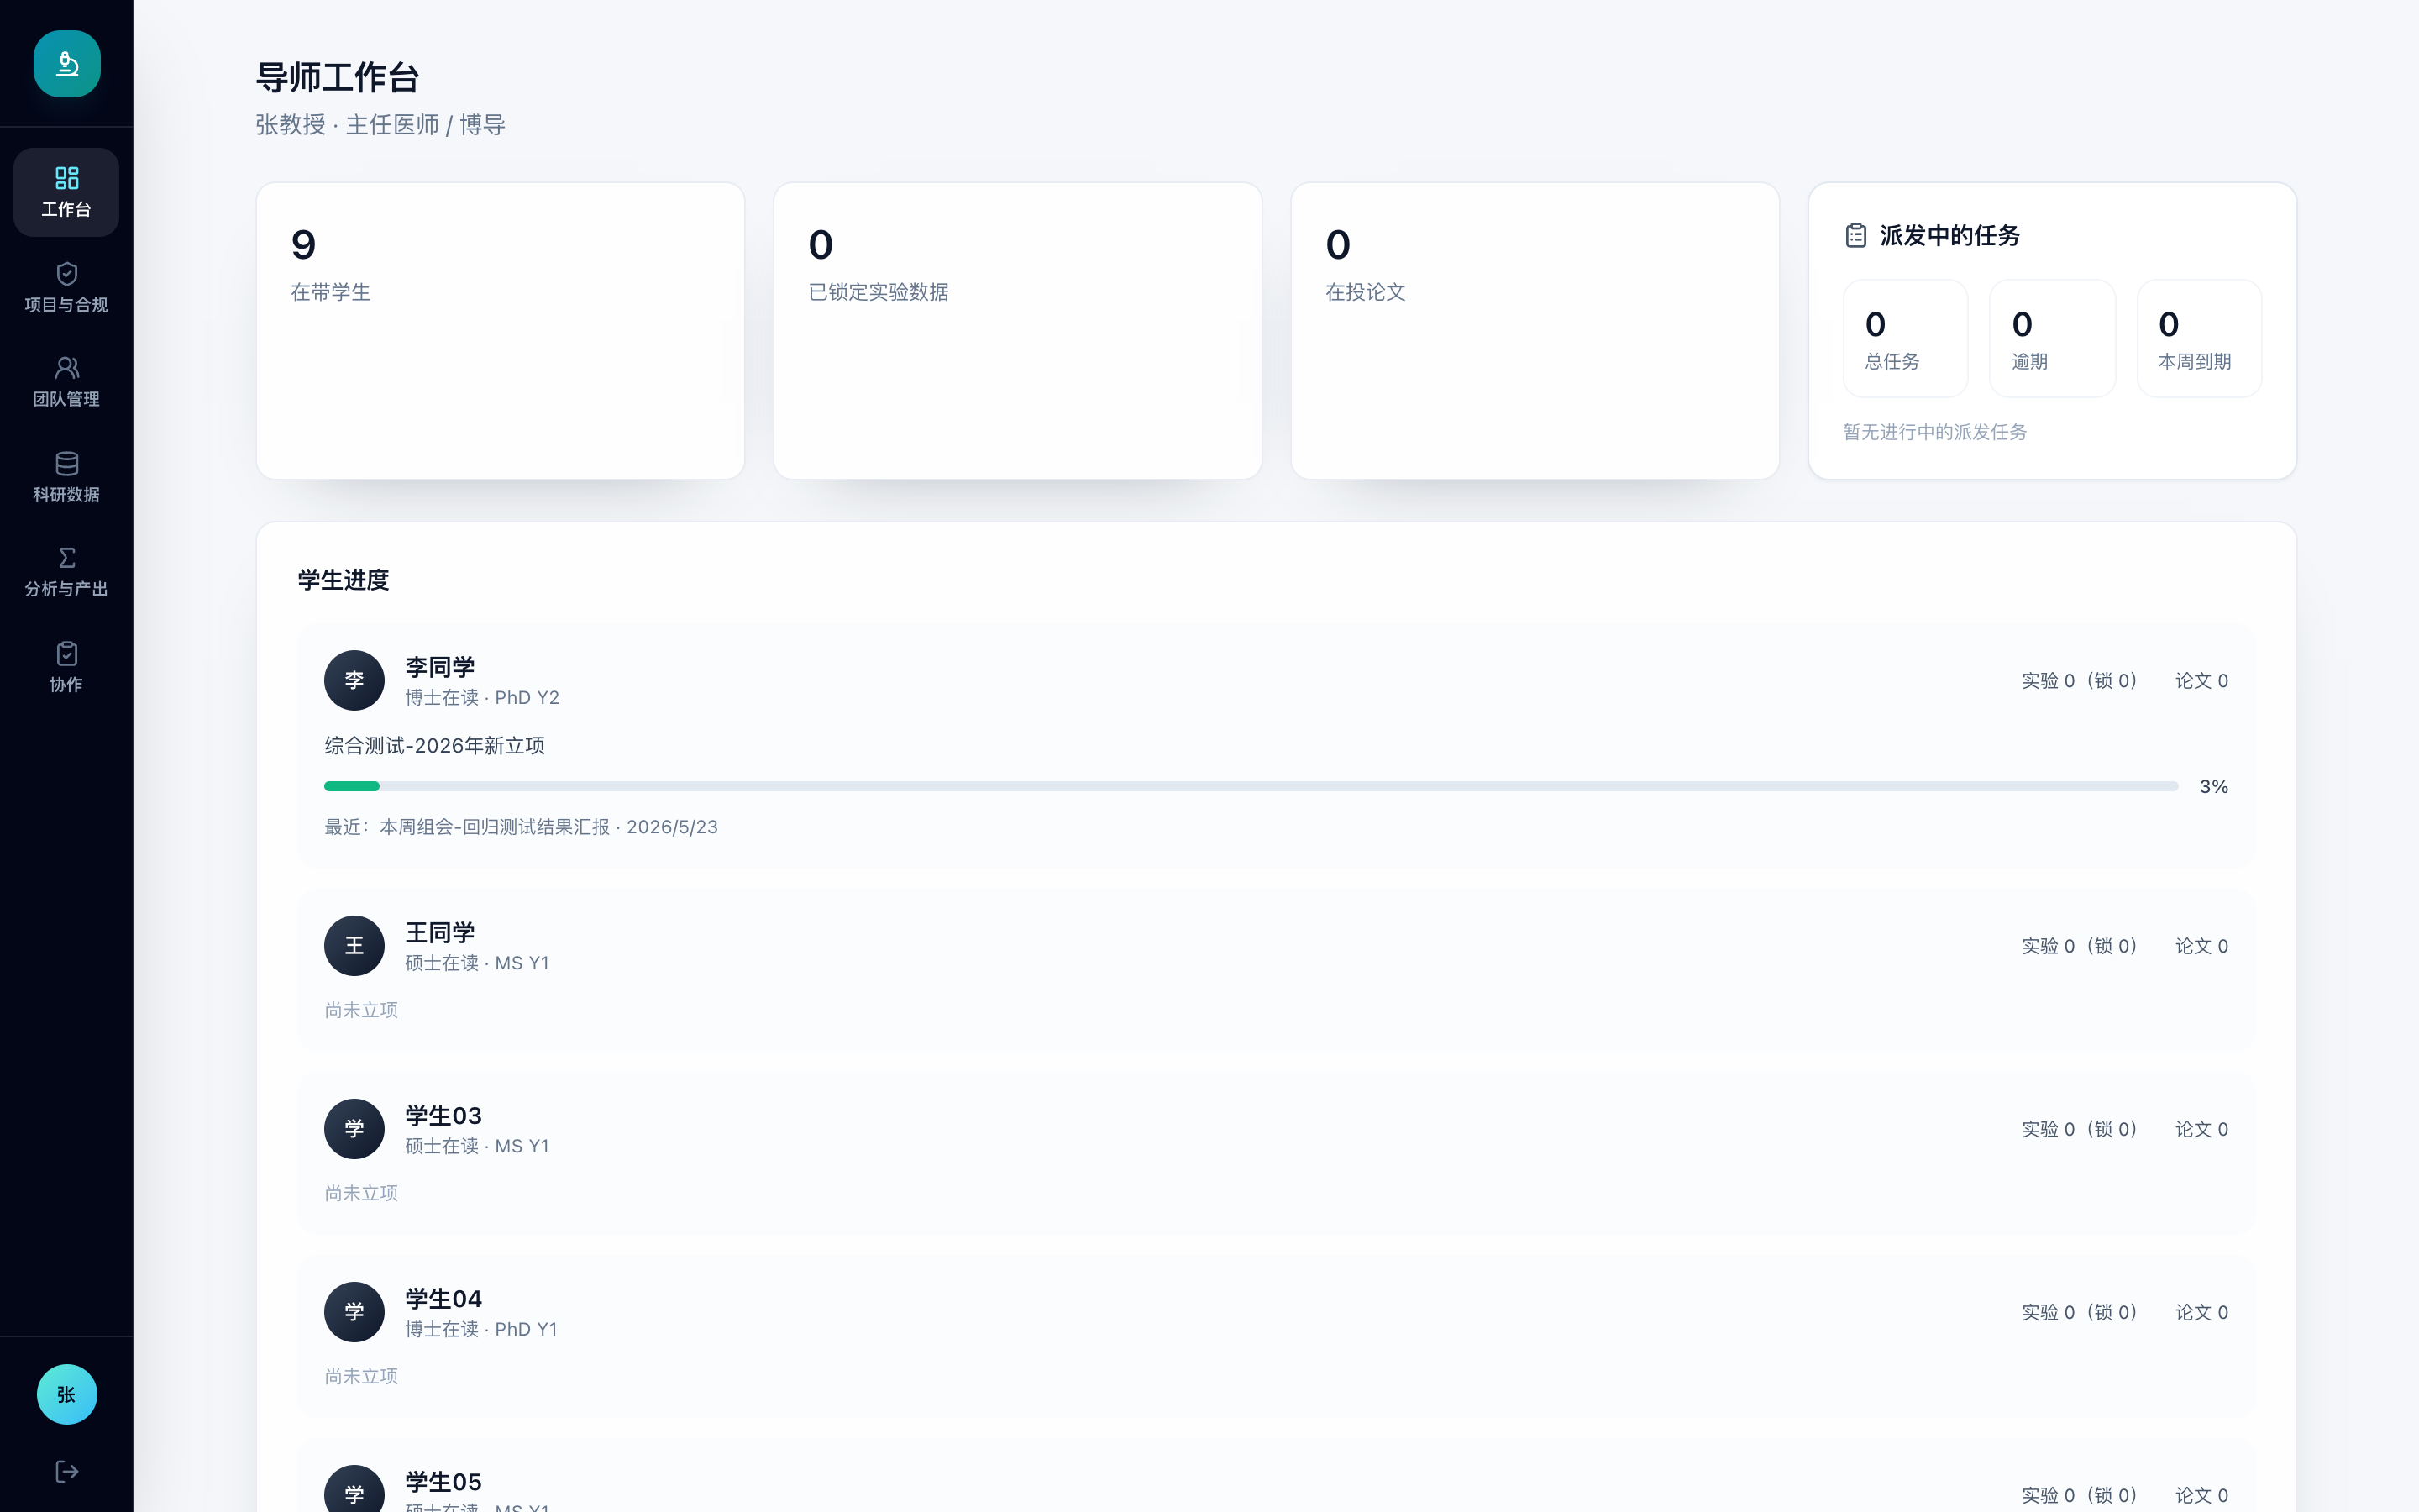
Task: Select 分析与产出 sigma icon
Action: pos(67,558)
